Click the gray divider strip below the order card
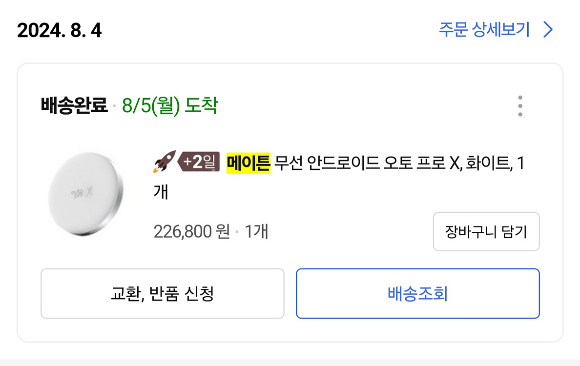 point(290,362)
